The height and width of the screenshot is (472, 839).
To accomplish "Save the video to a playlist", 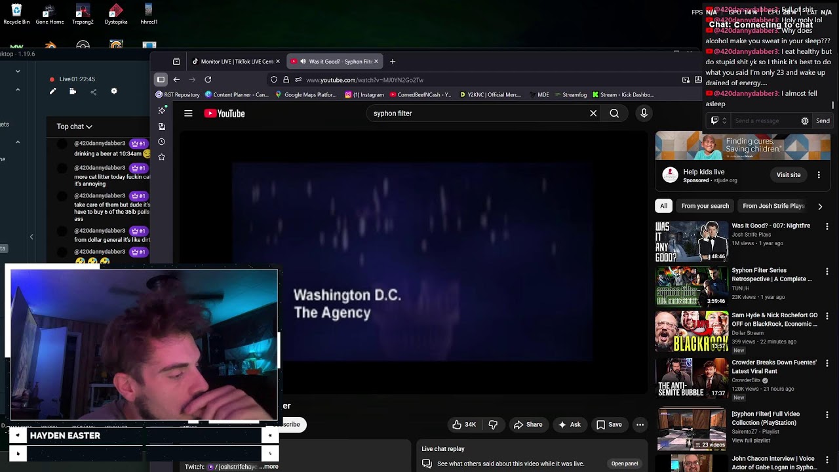I will click(x=608, y=425).
